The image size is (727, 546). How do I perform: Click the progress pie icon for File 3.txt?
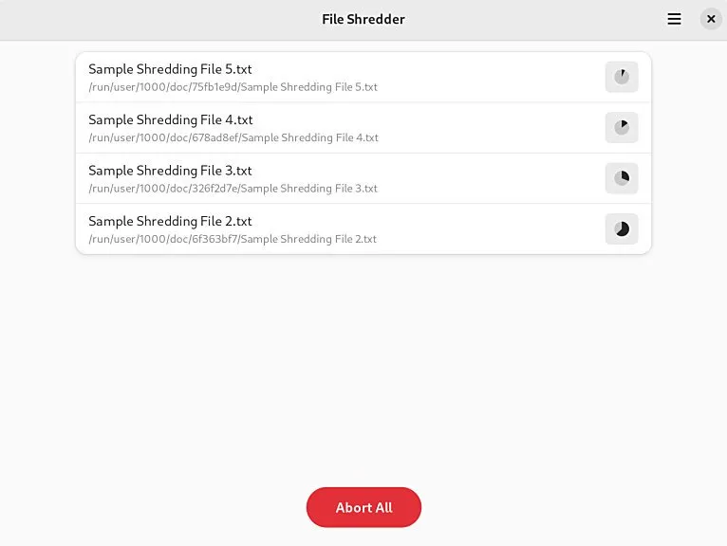coord(622,178)
